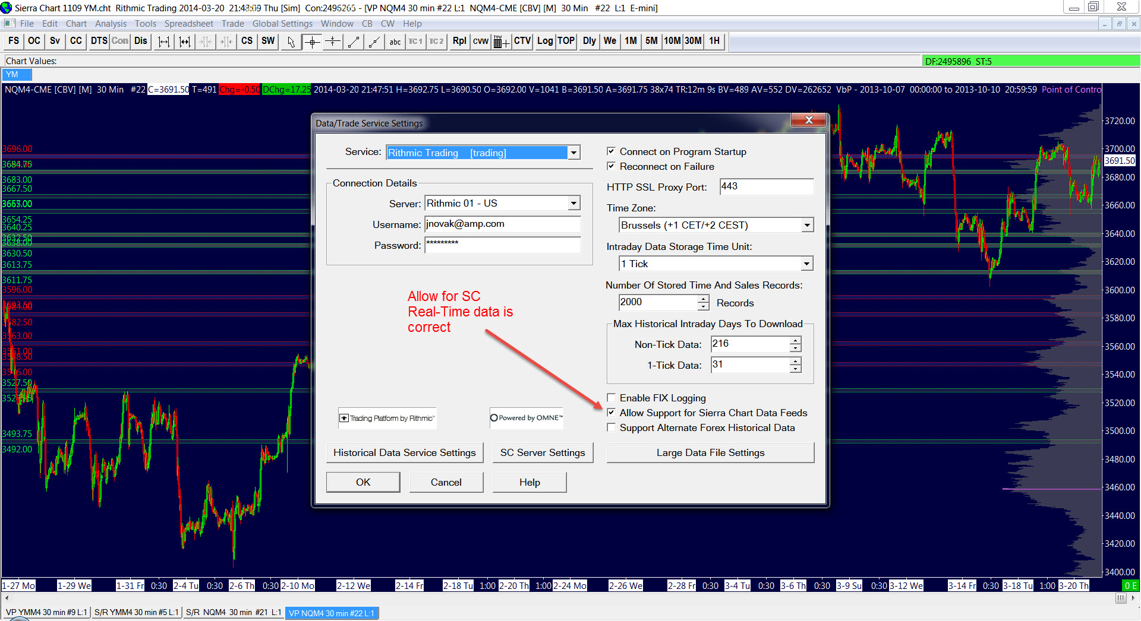This screenshot has width=1141, height=621.
Task: Click the DTS toolbar button
Action: pyautogui.click(x=99, y=41)
